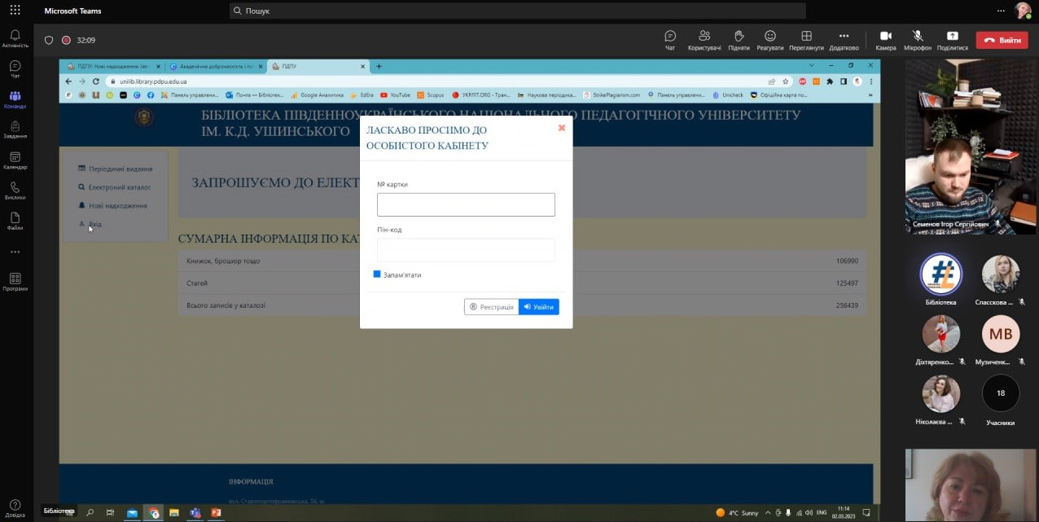This screenshot has height=522, width=1039.
Task: Go back in the shared browser
Action: [x=69, y=81]
